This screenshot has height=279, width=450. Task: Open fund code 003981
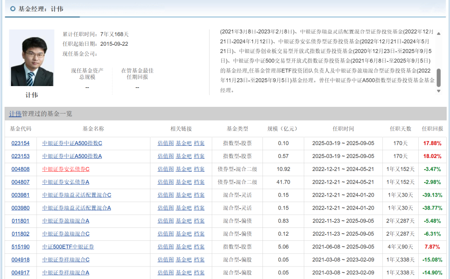[20, 195]
